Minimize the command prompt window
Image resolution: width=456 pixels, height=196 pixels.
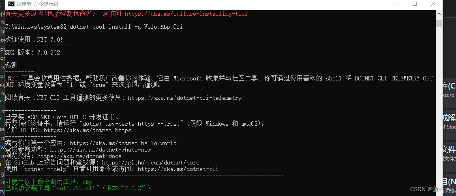coord(396,4)
